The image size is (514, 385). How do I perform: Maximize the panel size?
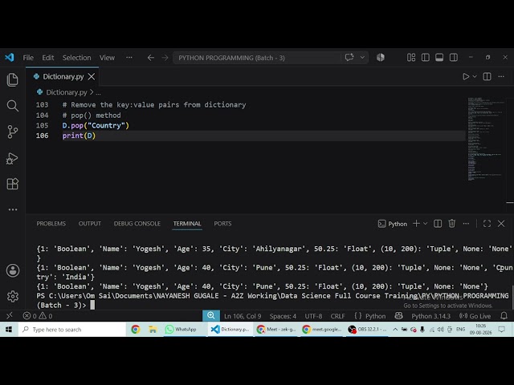point(487,224)
